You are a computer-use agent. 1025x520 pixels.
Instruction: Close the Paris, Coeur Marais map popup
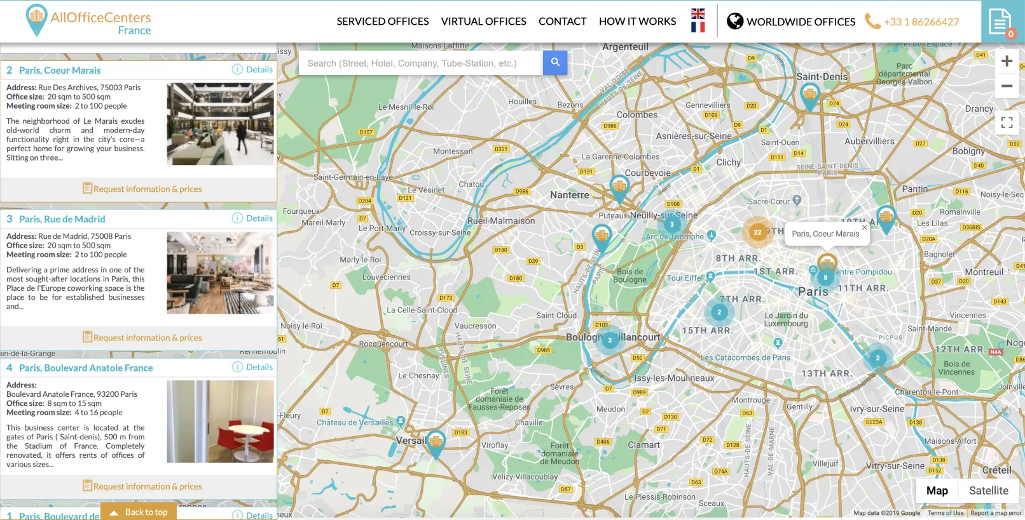864,227
